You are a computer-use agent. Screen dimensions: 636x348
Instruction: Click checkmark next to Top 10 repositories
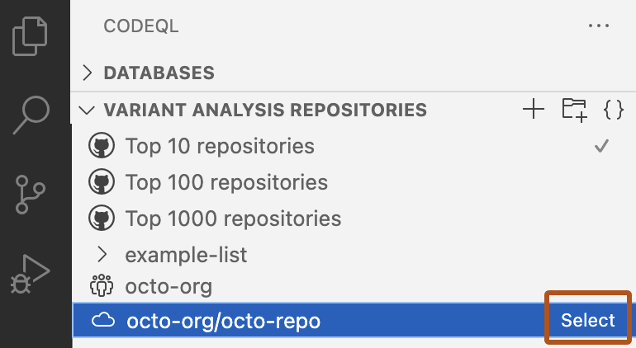pyautogui.click(x=602, y=146)
